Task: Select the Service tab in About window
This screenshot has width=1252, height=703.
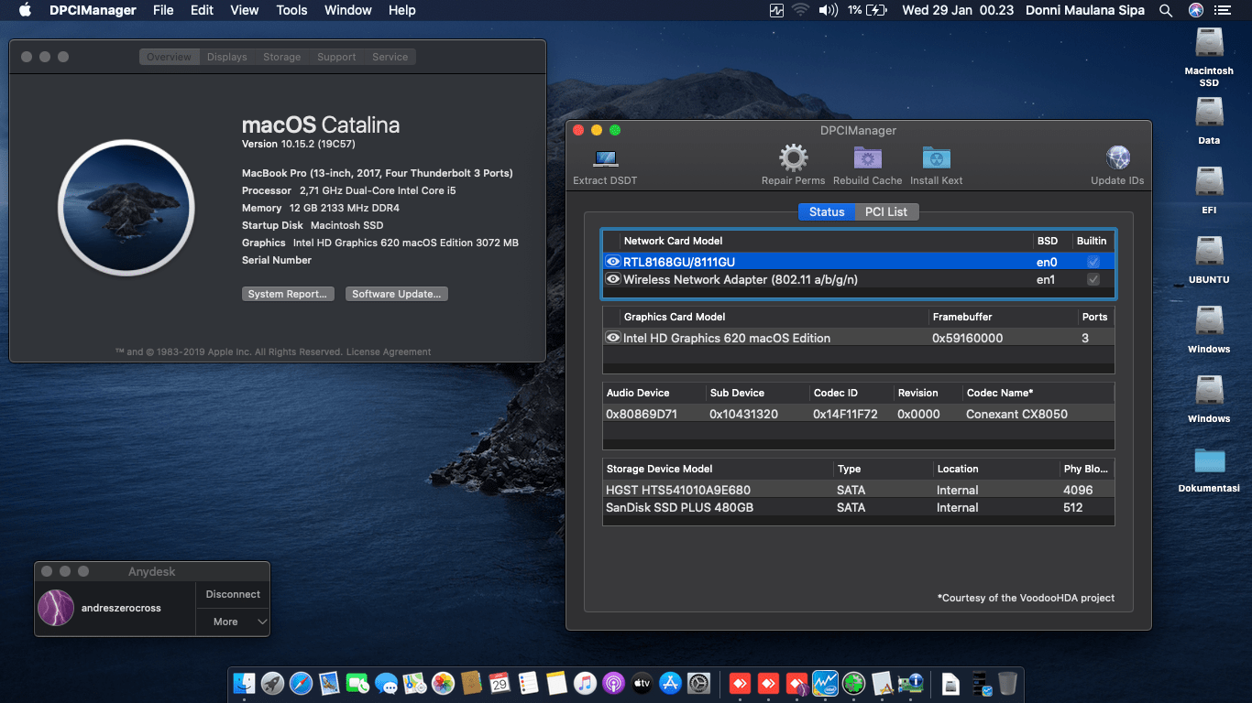Action: (390, 57)
